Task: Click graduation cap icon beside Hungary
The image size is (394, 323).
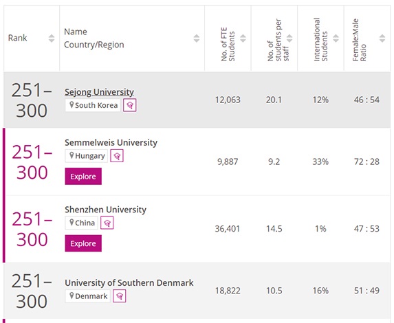Action: pyautogui.click(x=117, y=156)
